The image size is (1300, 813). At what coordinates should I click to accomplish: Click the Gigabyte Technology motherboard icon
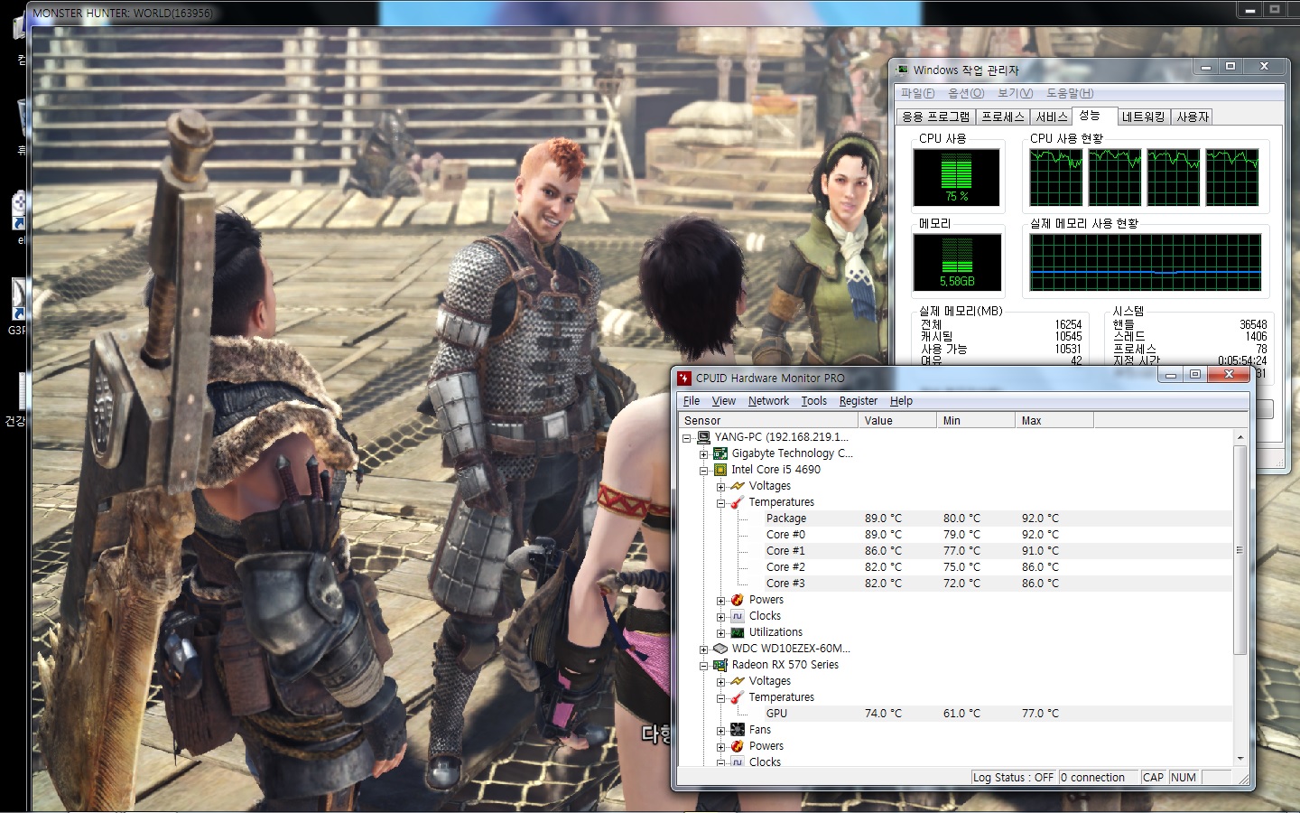pos(720,453)
